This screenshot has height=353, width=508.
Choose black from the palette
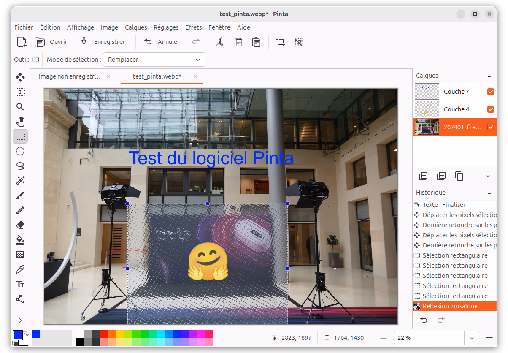pyautogui.click(x=80, y=342)
